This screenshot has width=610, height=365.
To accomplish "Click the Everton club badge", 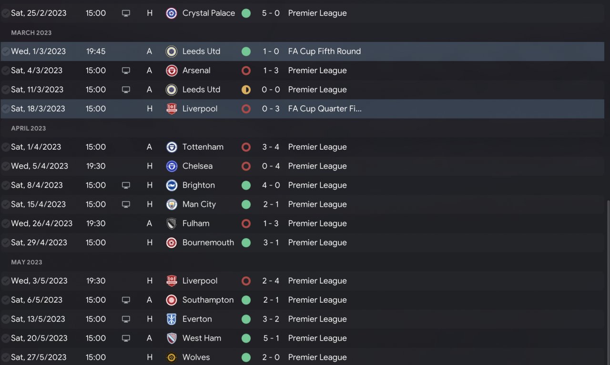I will click(172, 319).
